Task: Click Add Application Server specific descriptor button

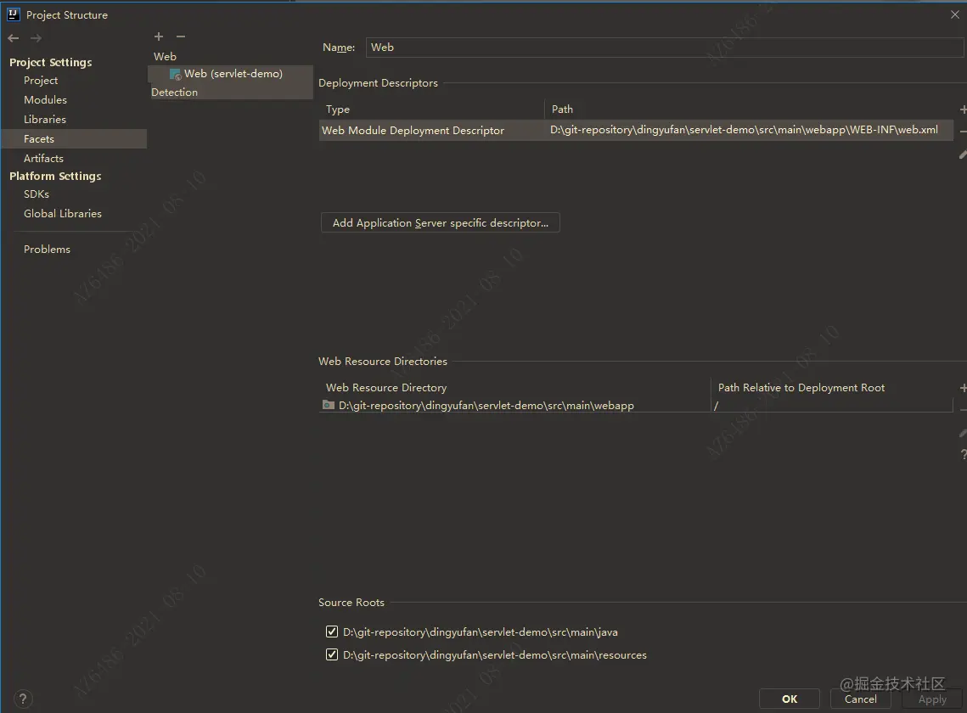Action: (441, 222)
